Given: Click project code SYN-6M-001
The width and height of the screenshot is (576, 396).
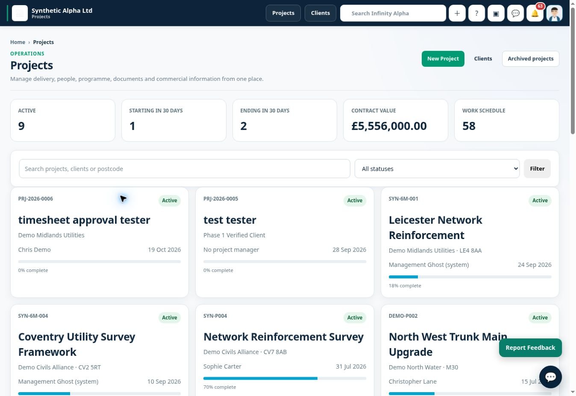Looking at the screenshot, I should point(403,199).
